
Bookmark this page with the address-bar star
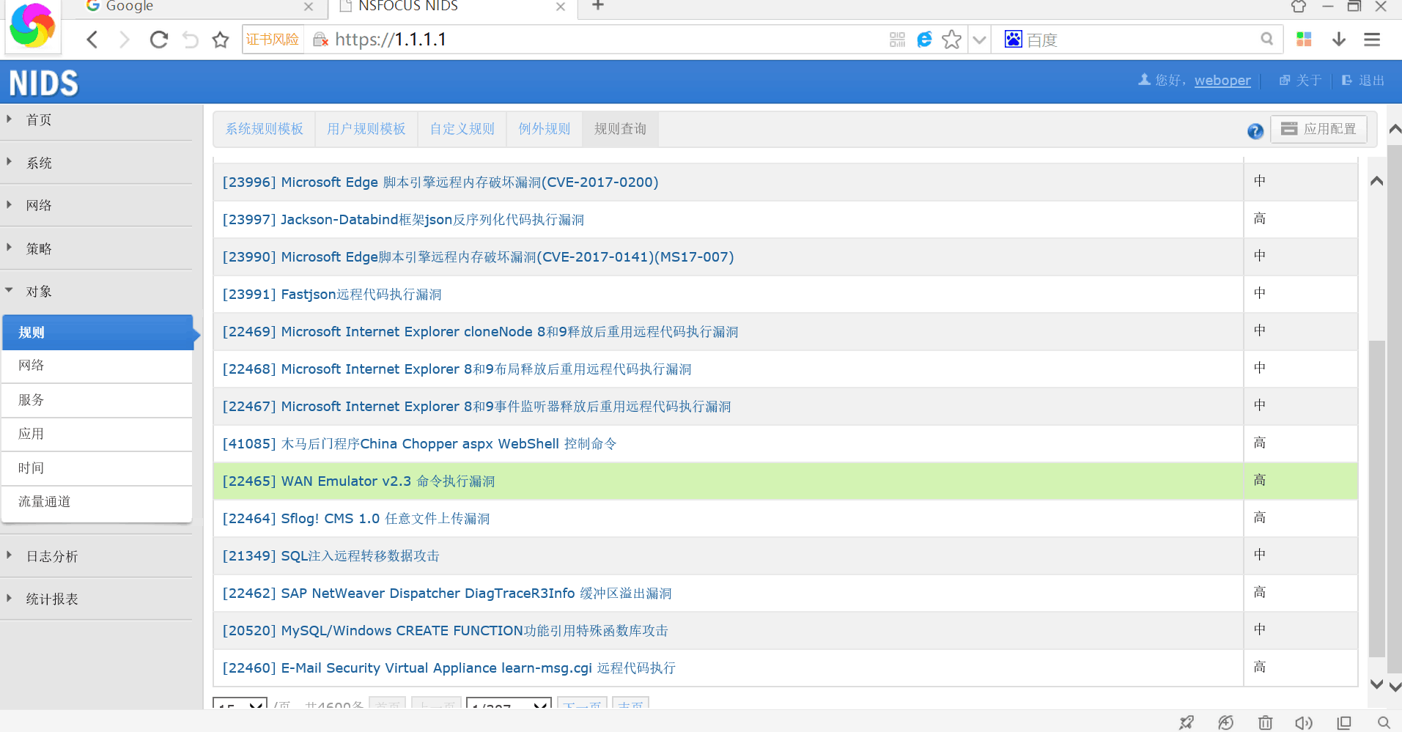click(x=952, y=40)
